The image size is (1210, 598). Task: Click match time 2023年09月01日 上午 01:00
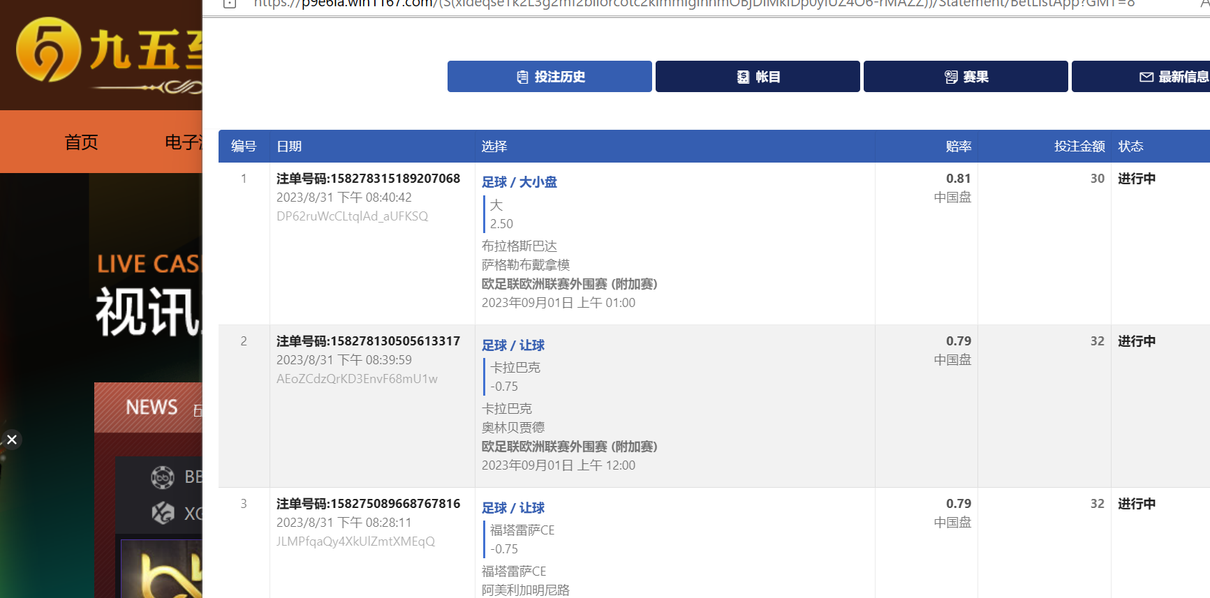(x=559, y=303)
